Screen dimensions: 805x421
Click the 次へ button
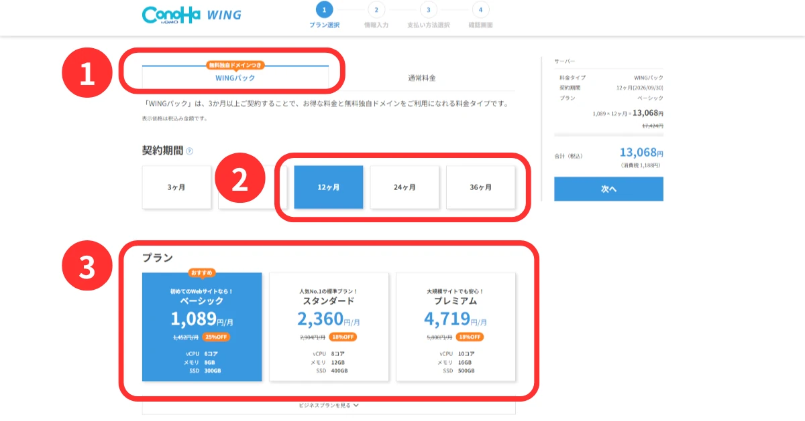(608, 189)
